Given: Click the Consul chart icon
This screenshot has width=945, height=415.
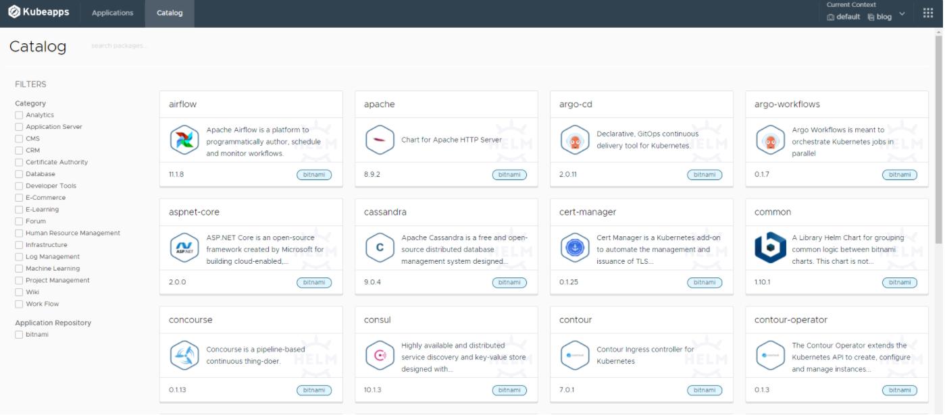Looking at the screenshot, I should click(x=380, y=356).
